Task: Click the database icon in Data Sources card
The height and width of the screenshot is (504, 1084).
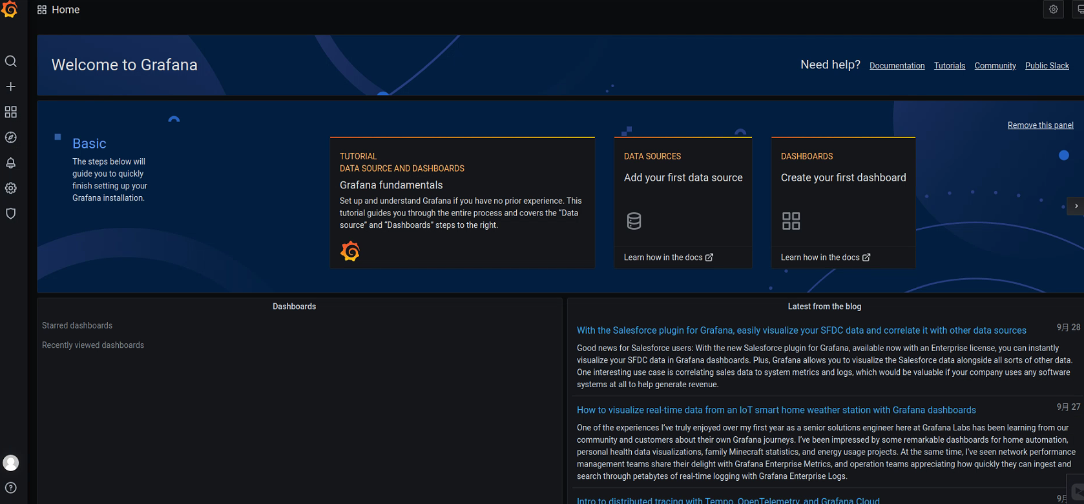Action: click(634, 221)
